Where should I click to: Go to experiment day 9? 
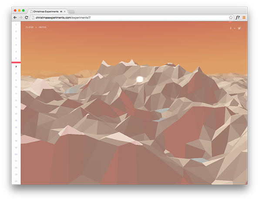coord(16,80)
